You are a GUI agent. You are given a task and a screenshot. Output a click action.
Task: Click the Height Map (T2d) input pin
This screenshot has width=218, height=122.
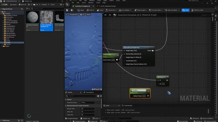124,50
